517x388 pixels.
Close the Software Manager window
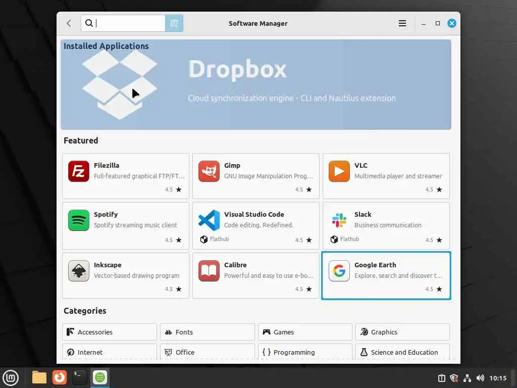click(x=452, y=23)
